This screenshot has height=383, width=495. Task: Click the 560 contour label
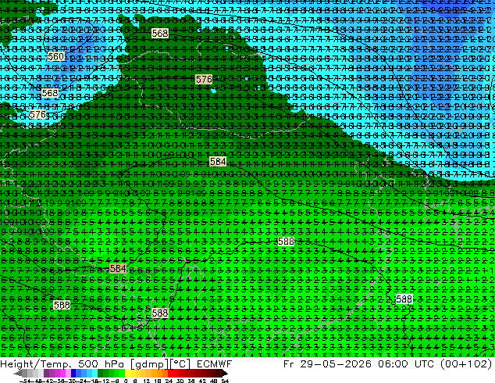(x=56, y=56)
